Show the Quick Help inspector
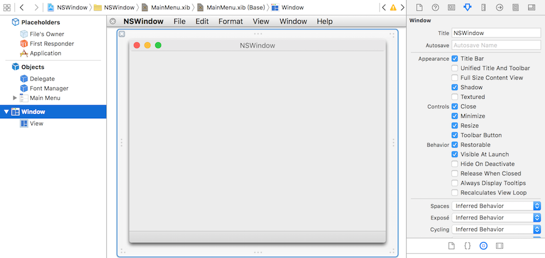The image size is (545, 258). 435,7
